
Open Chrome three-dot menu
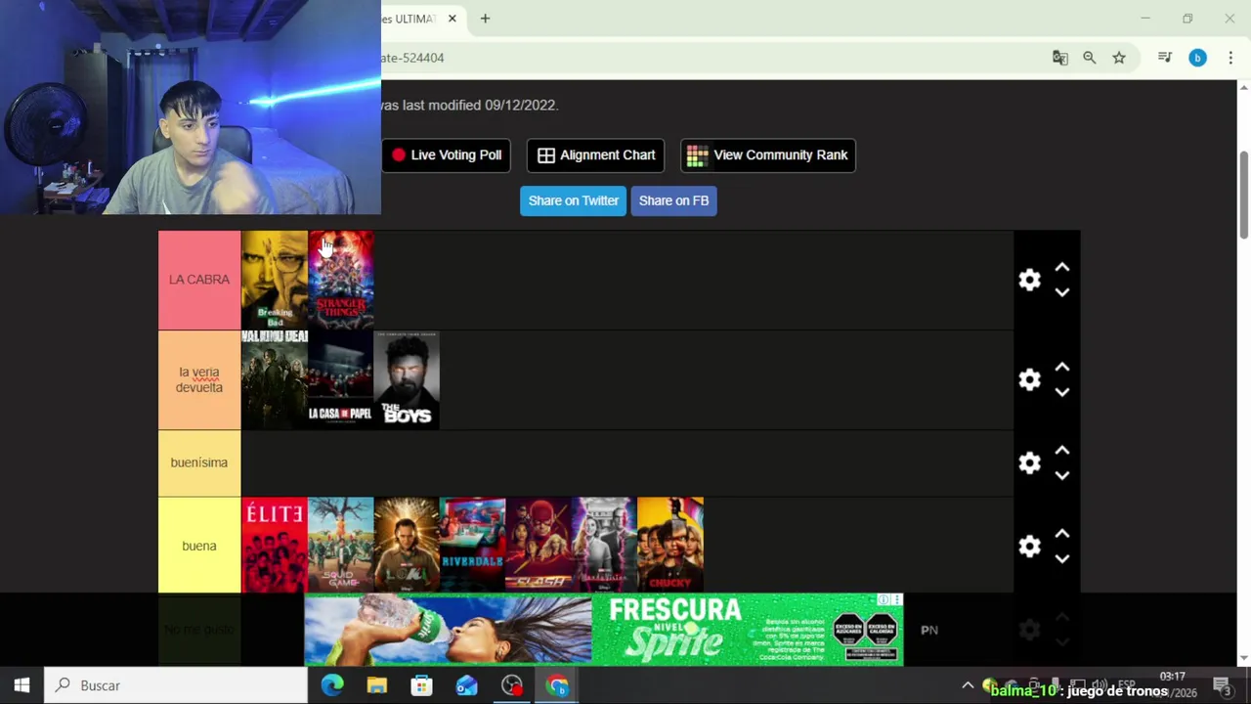(x=1230, y=58)
